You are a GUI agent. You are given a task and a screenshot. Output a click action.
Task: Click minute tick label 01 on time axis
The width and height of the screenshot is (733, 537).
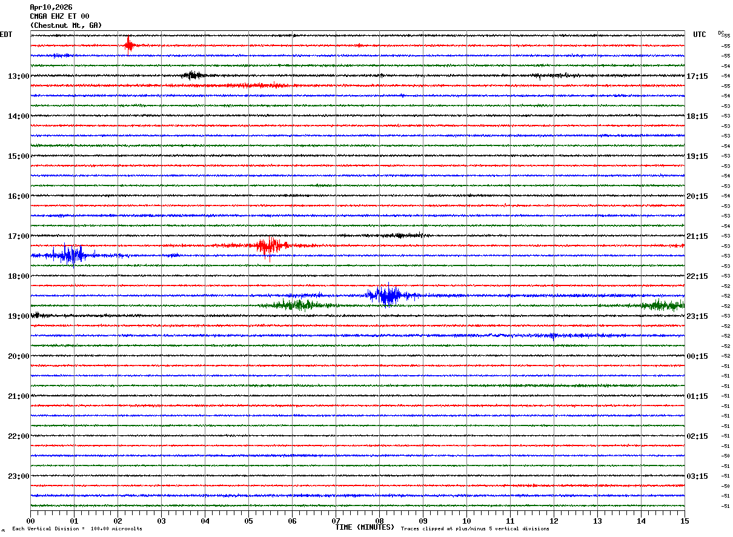pyautogui.click(x=74, y=521)
